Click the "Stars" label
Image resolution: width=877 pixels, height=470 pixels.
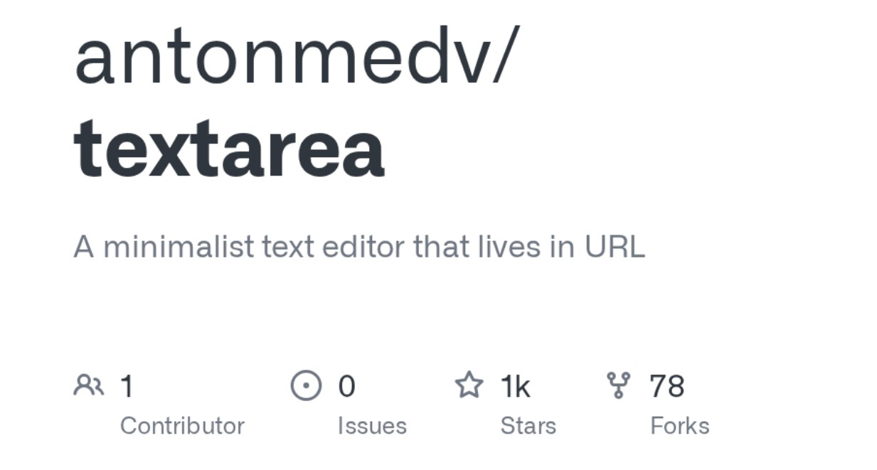click(x=528, y=426)
